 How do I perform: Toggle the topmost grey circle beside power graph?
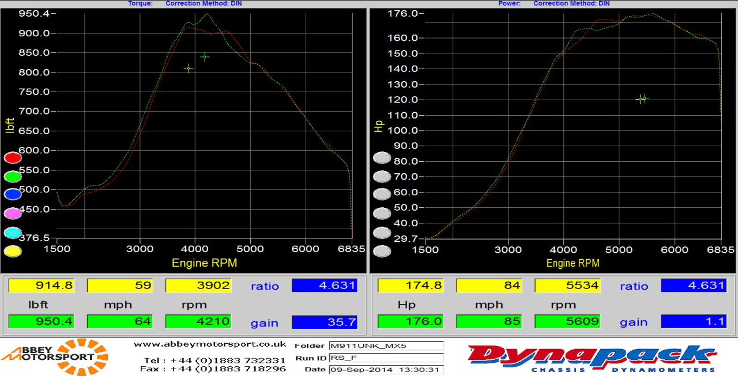pyautogui.click(x=382, y=158)
